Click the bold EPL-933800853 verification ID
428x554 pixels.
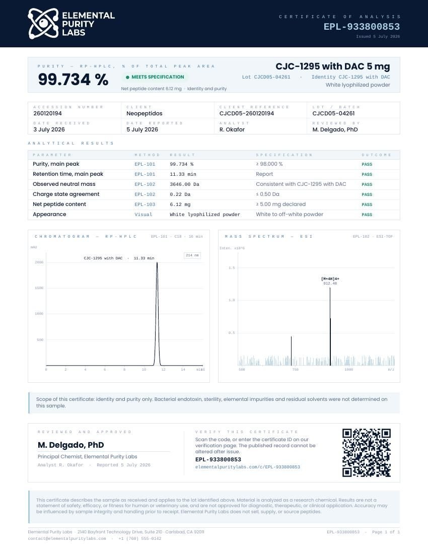[218, 460]
